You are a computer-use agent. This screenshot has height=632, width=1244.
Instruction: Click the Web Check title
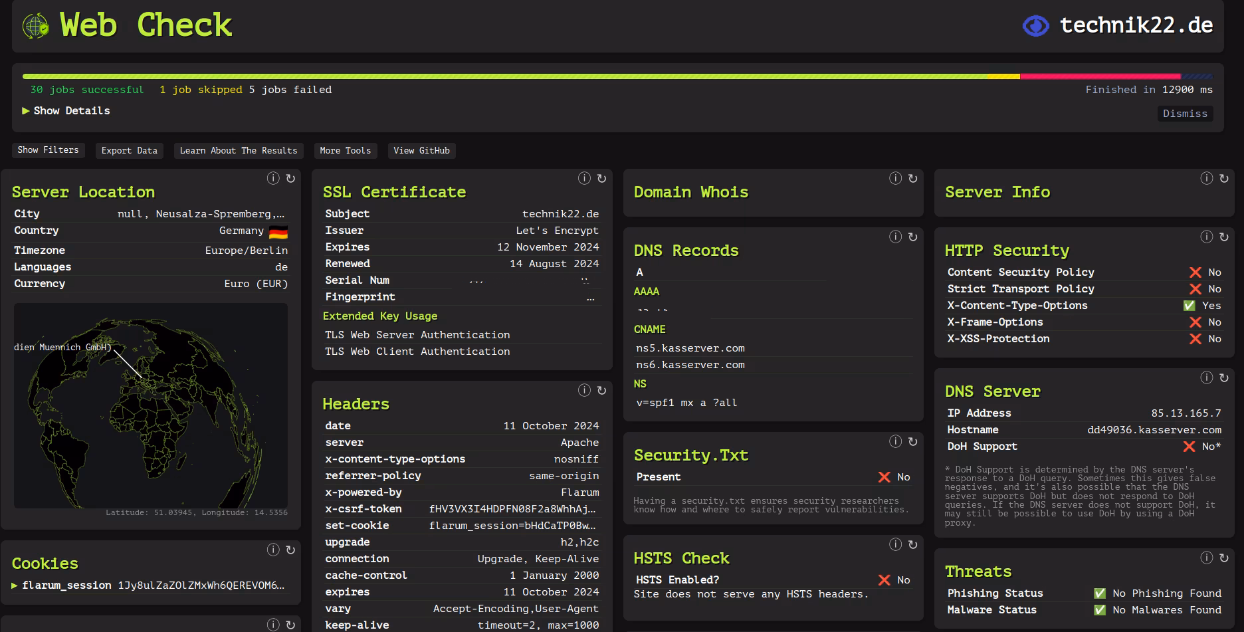(x=146, y=25)
